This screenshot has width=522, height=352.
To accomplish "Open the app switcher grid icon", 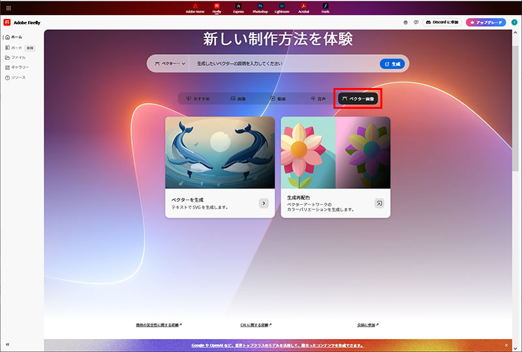I will click(8, 8).
